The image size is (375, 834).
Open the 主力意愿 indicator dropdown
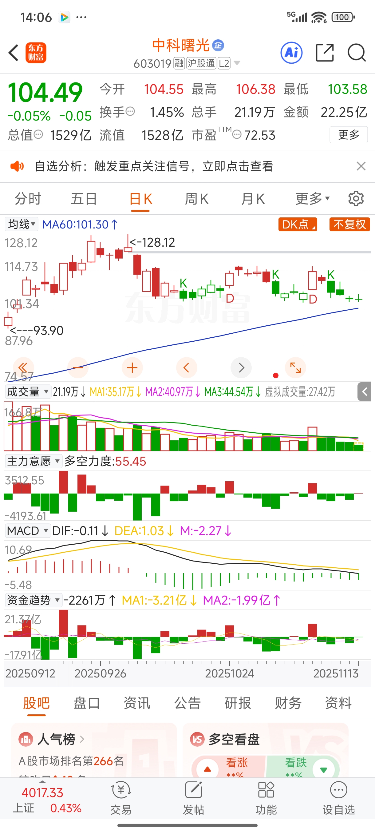coord(33,461)
